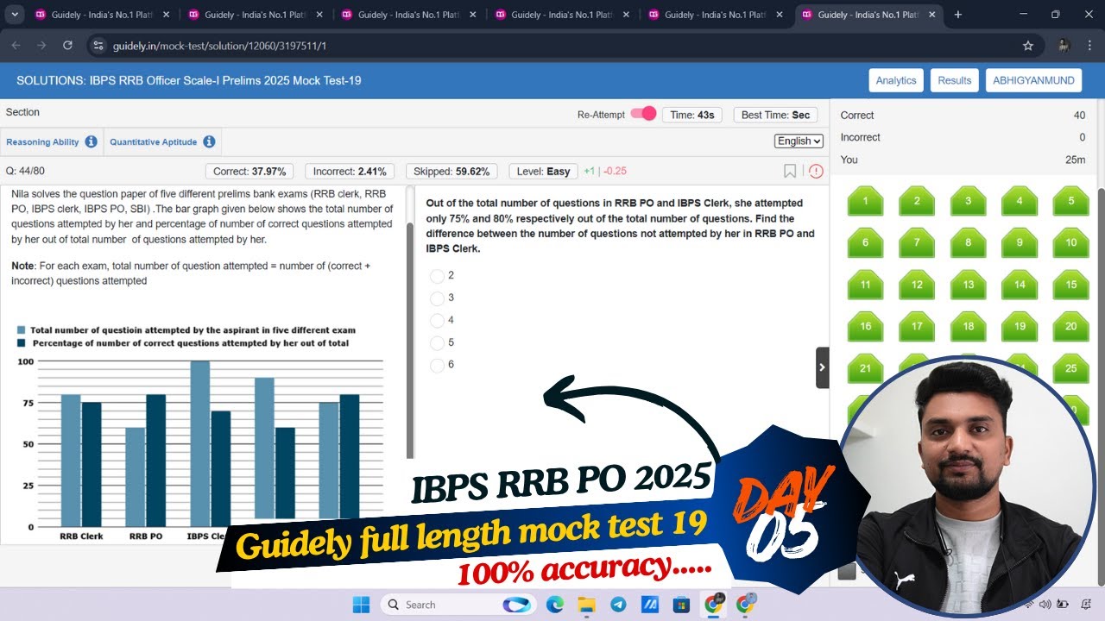Select answer option 5
The height and width of the screenshot is (621, 1105).
pos(437,343)
